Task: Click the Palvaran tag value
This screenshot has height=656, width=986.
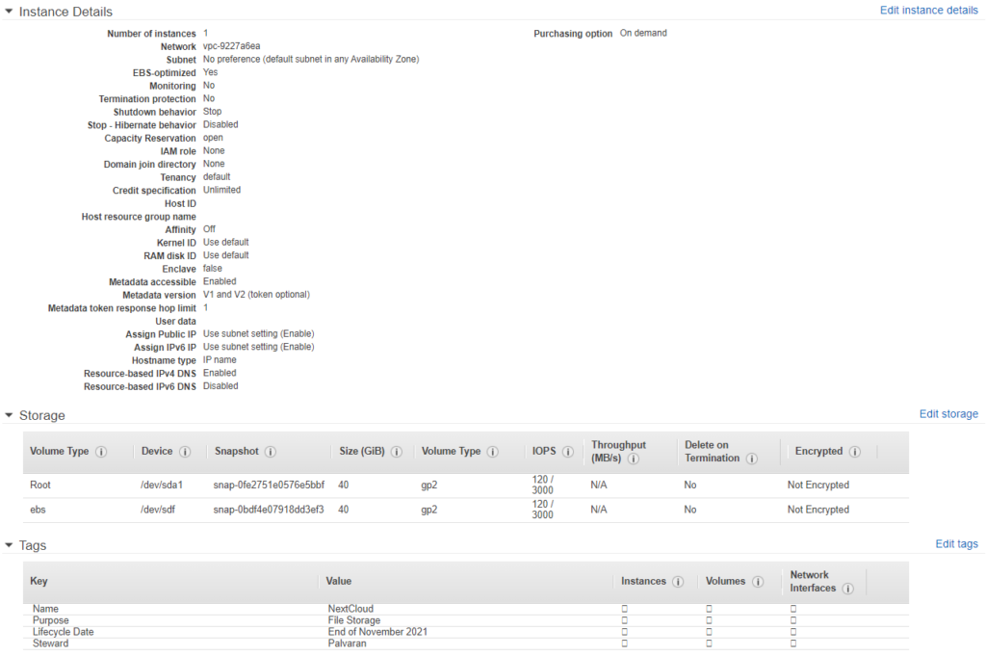Action: click(x=347, y=643)
